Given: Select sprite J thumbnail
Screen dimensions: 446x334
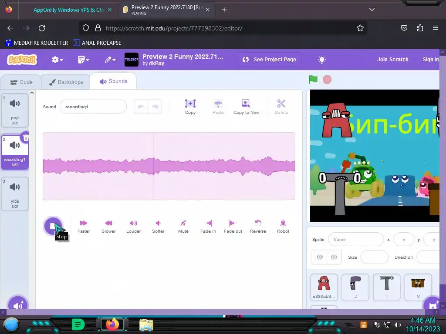Looking at the screenshot, I should tap(355, 287).
